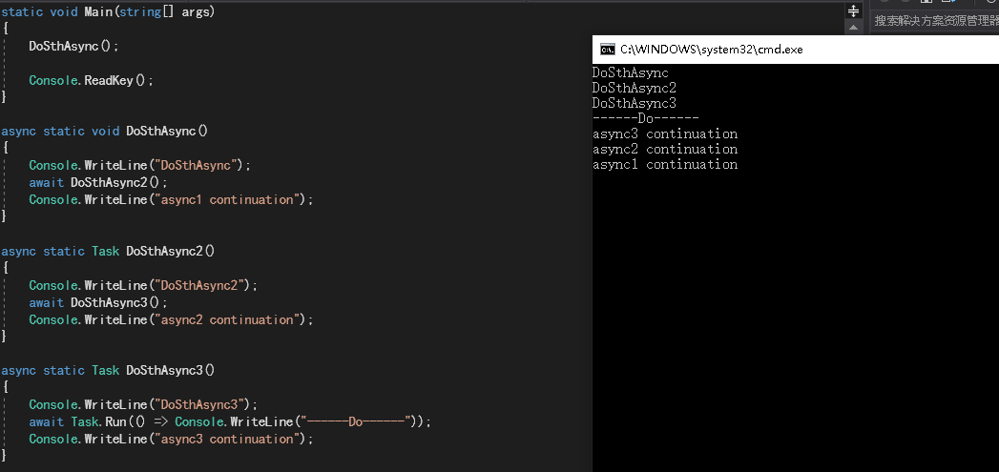Click the Console.ReadKey() statement
Image resolution: width=999 pixels, height=472 pixels.
91,80
